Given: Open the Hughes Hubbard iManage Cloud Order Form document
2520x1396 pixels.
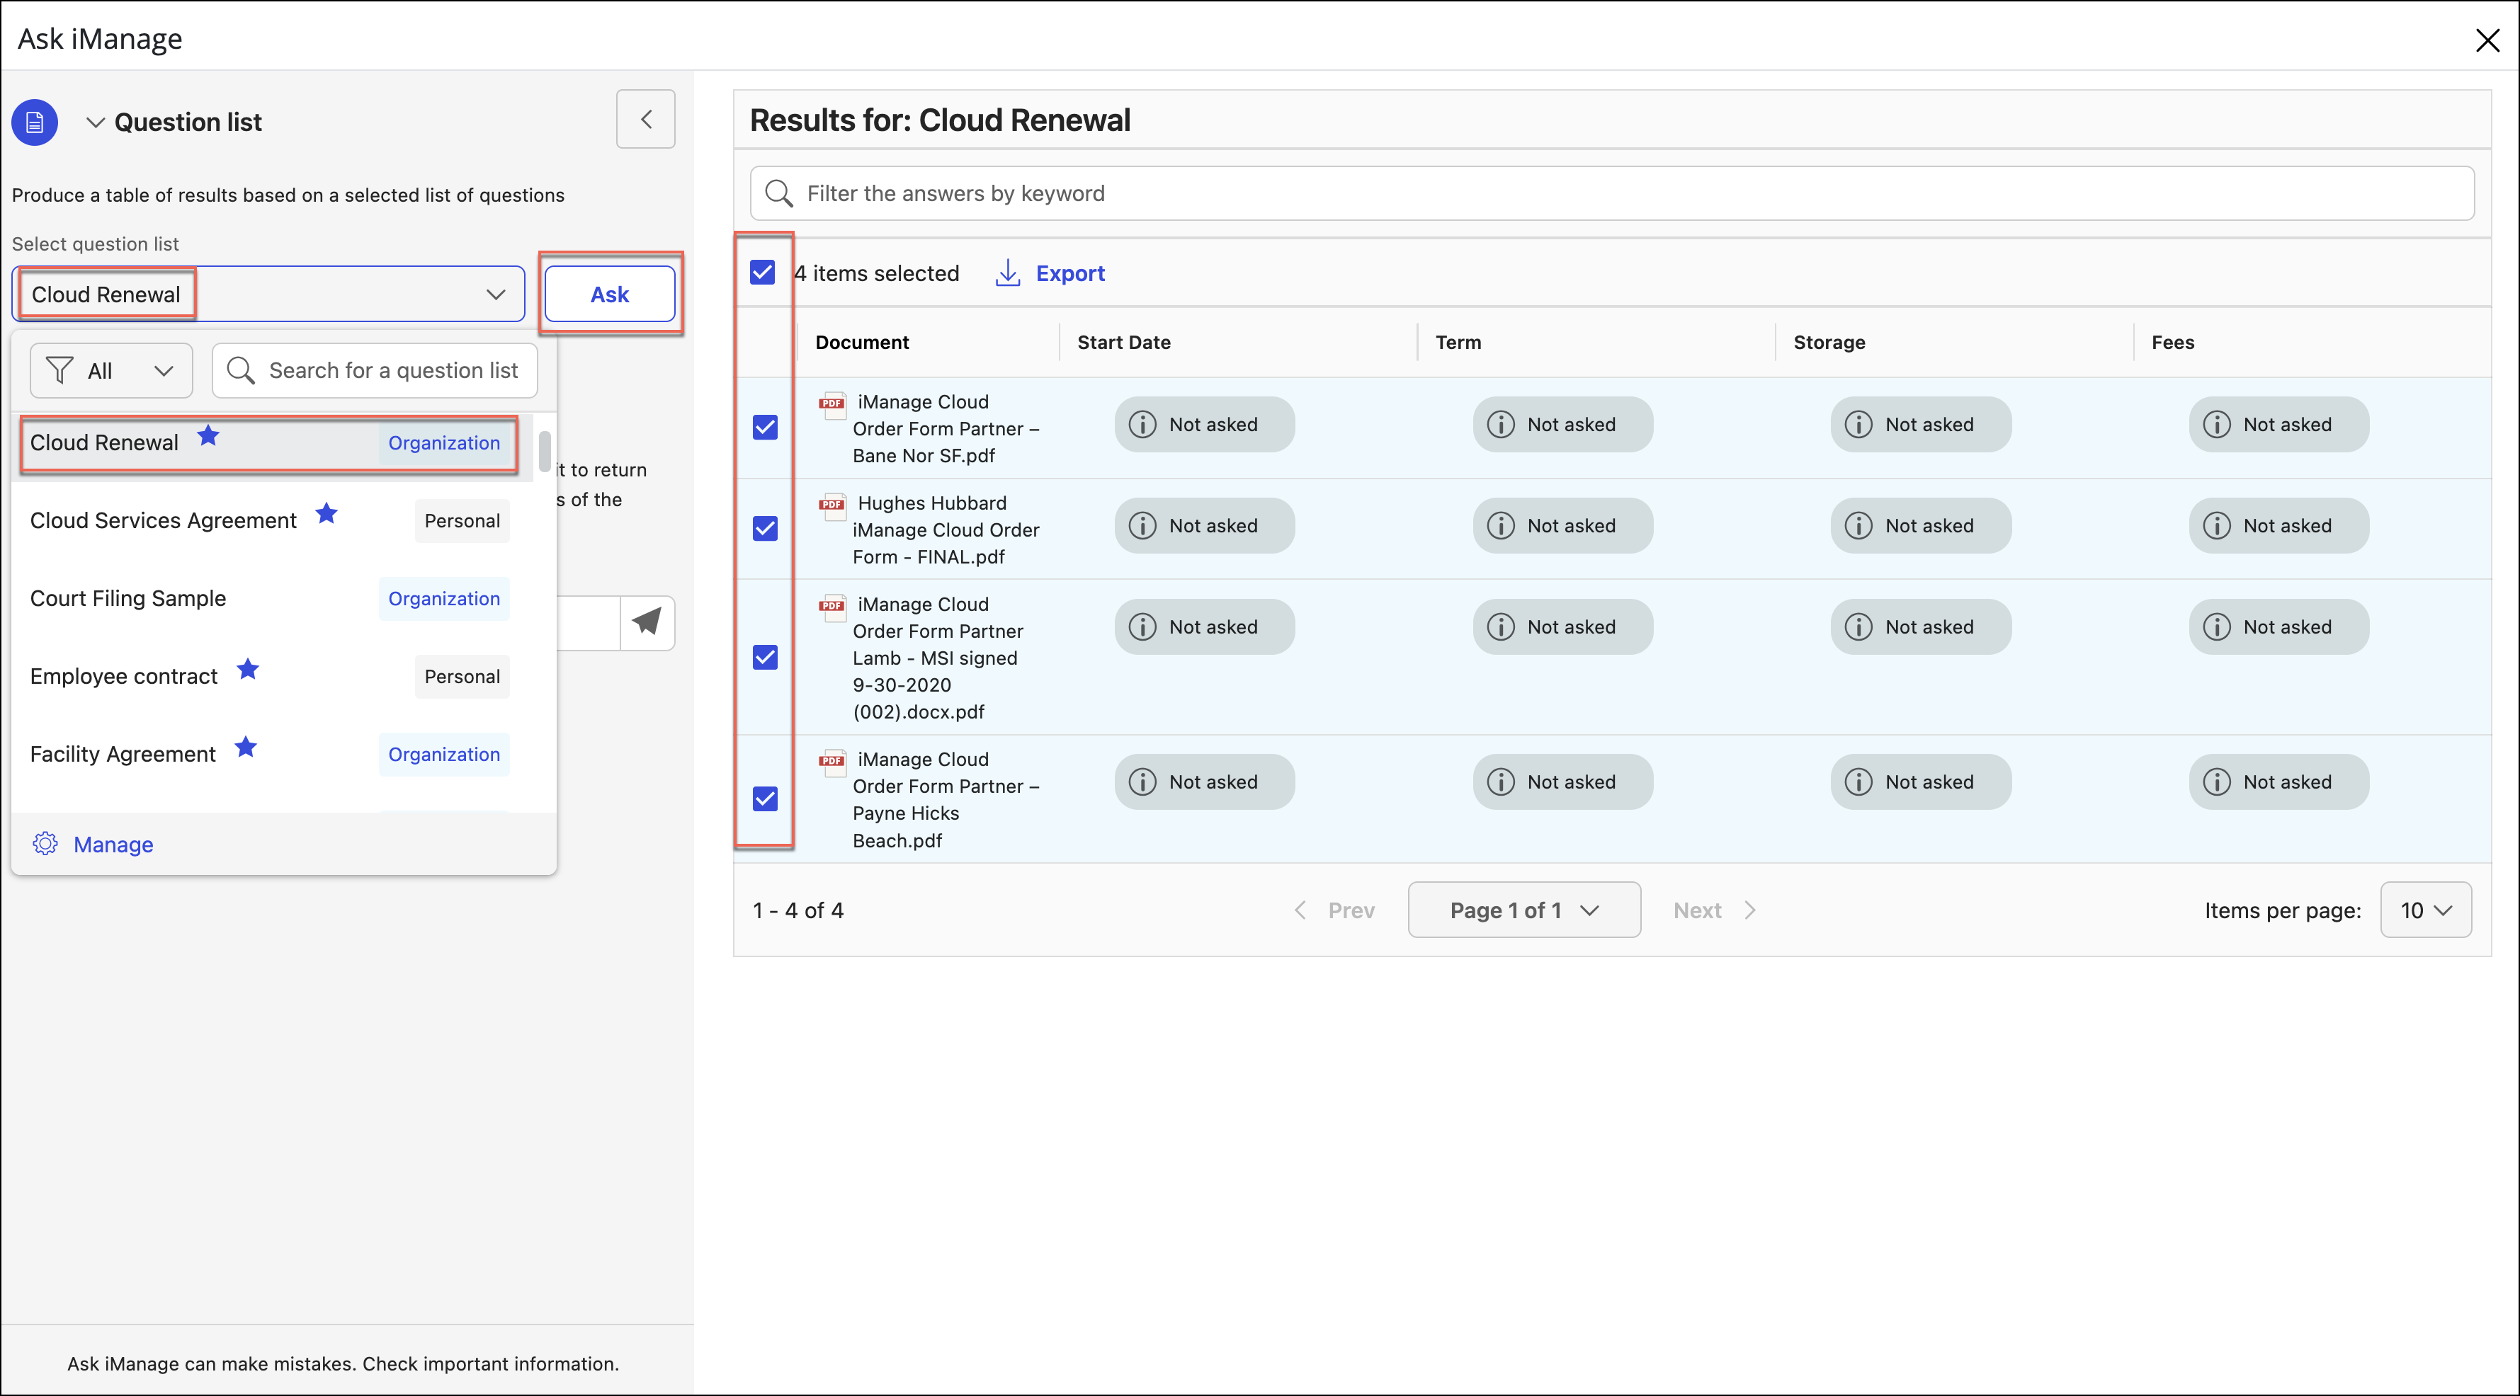Looking at the screenshot, I should pos(946,530).
